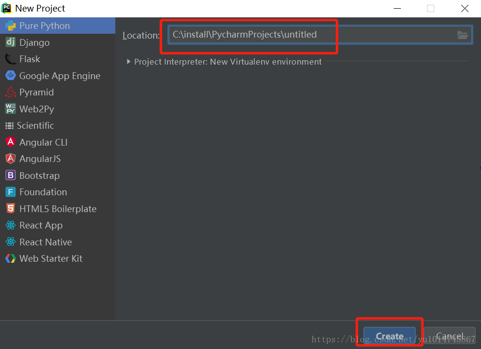Choose Web2Py project type label

tap(37, 109)
